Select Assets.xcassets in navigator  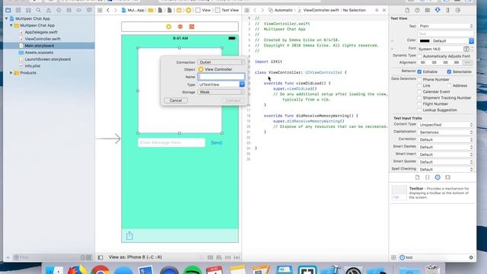point(39,53)
